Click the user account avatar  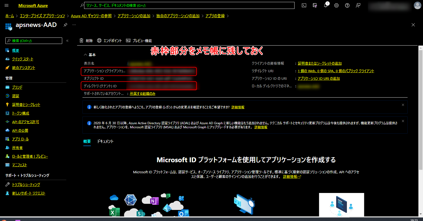pyautogui.click(x=418, y=5)
